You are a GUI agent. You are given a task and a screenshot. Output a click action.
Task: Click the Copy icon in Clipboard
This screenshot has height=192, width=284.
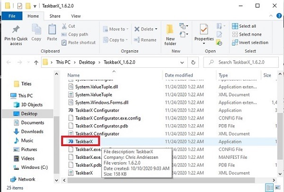coord(36,32)
